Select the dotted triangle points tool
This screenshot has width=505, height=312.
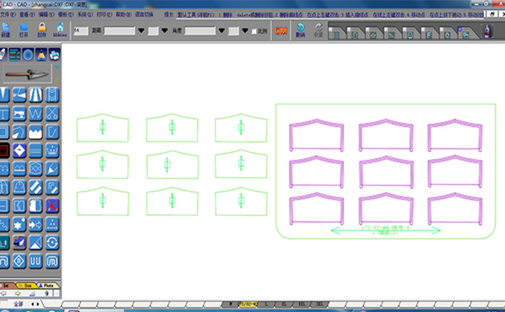point(52,224)
